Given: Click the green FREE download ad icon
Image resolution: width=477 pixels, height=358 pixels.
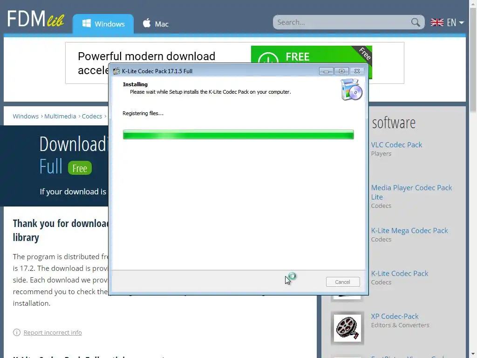Looking at the screenshot, I should 268,58.
